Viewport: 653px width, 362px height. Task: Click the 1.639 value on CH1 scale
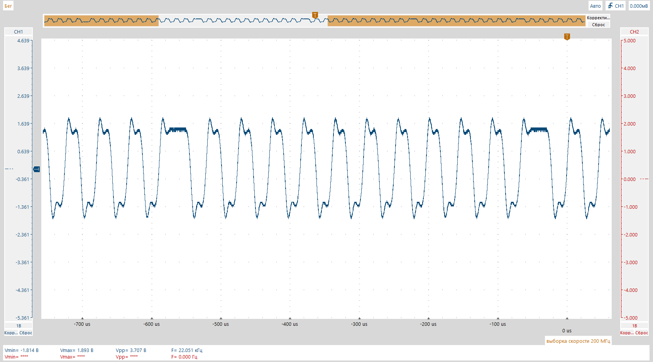tap(23, 124)
